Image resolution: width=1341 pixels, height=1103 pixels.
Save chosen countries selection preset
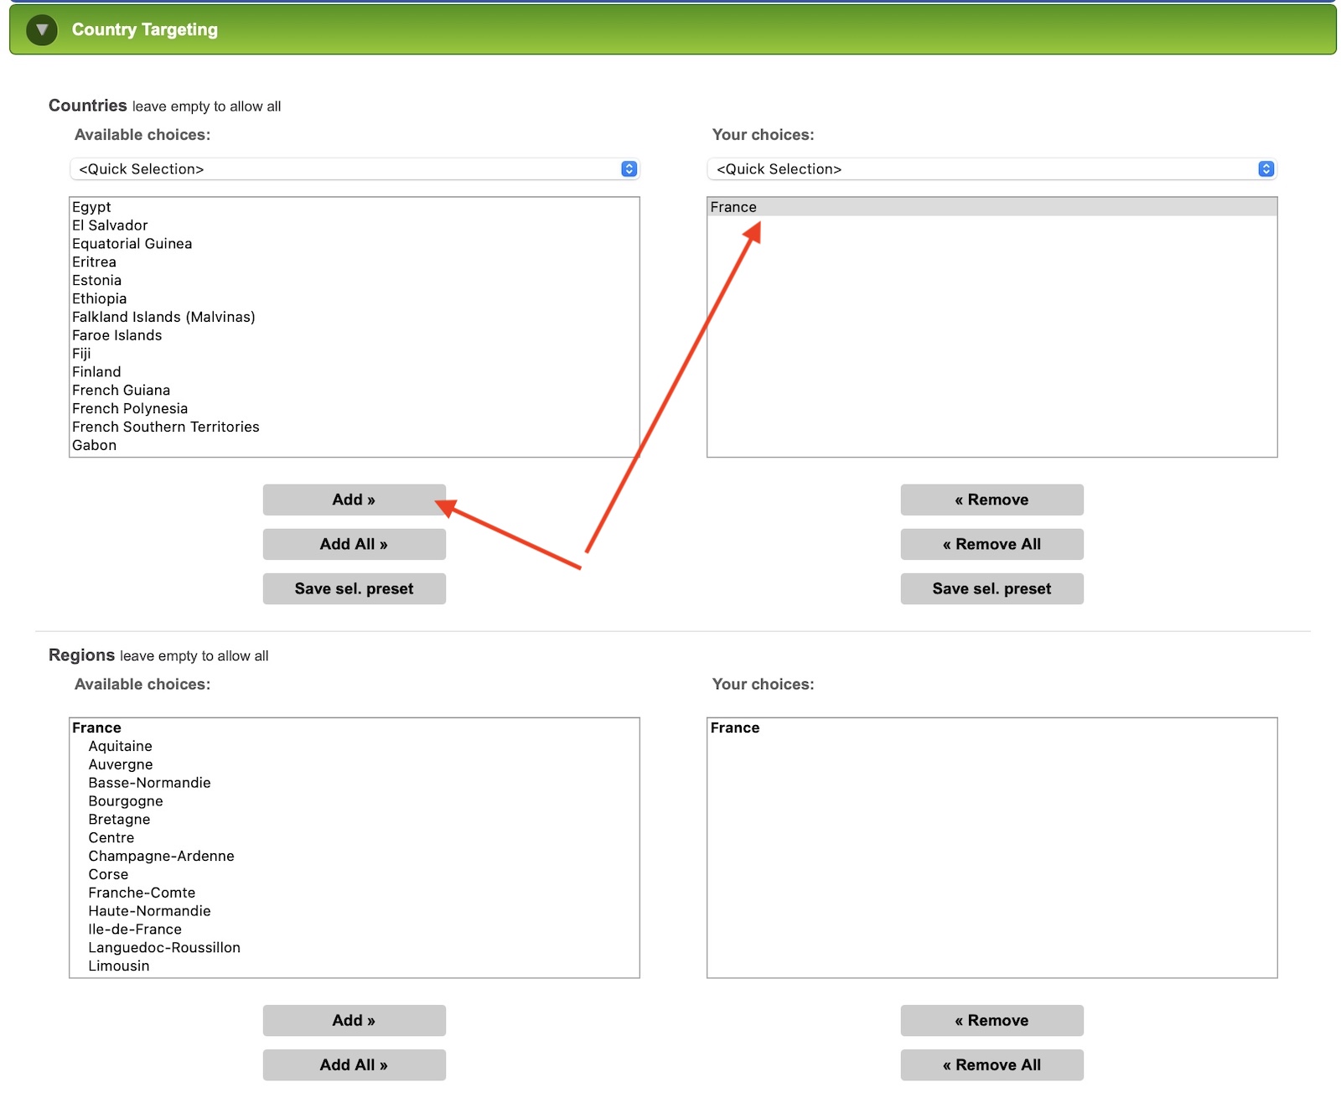pyautogui.click(x=992, y=588)
